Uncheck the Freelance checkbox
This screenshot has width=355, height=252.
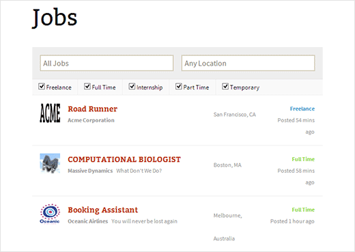42,87
